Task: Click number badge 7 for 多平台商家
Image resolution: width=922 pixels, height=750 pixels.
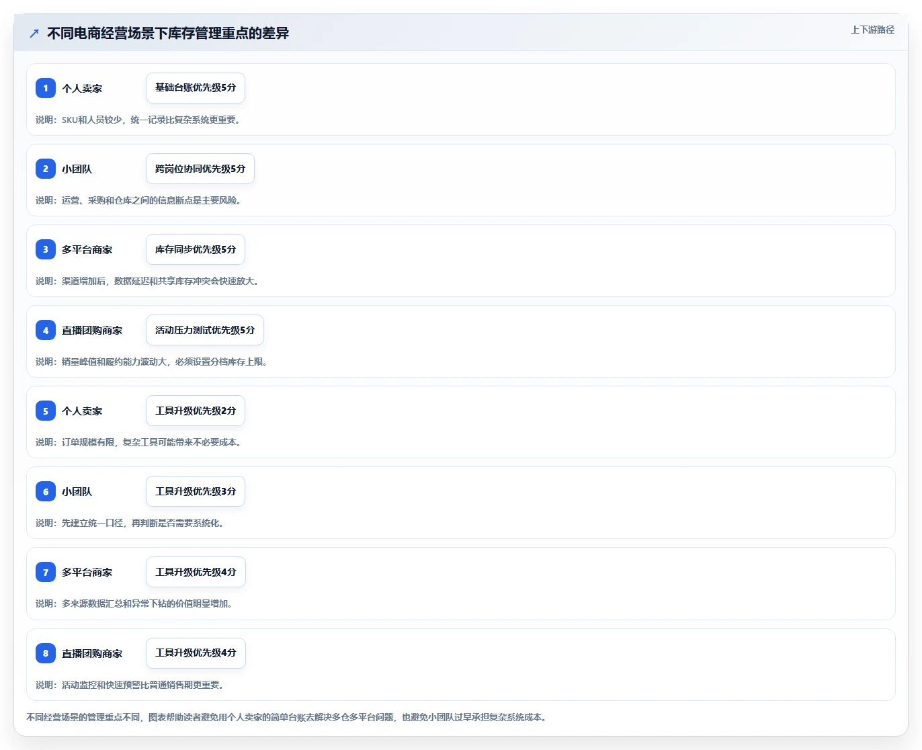Action: coord(46,572)
